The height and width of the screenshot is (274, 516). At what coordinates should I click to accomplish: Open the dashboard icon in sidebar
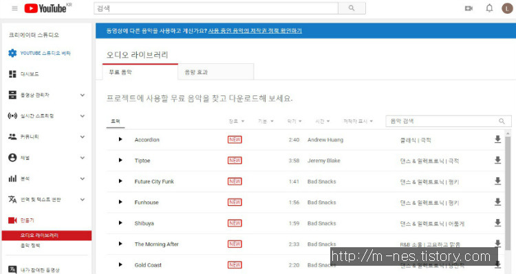12,74
